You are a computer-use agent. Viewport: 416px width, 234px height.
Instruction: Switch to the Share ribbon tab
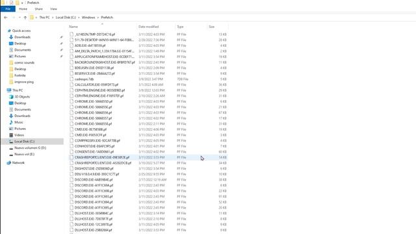38,9
